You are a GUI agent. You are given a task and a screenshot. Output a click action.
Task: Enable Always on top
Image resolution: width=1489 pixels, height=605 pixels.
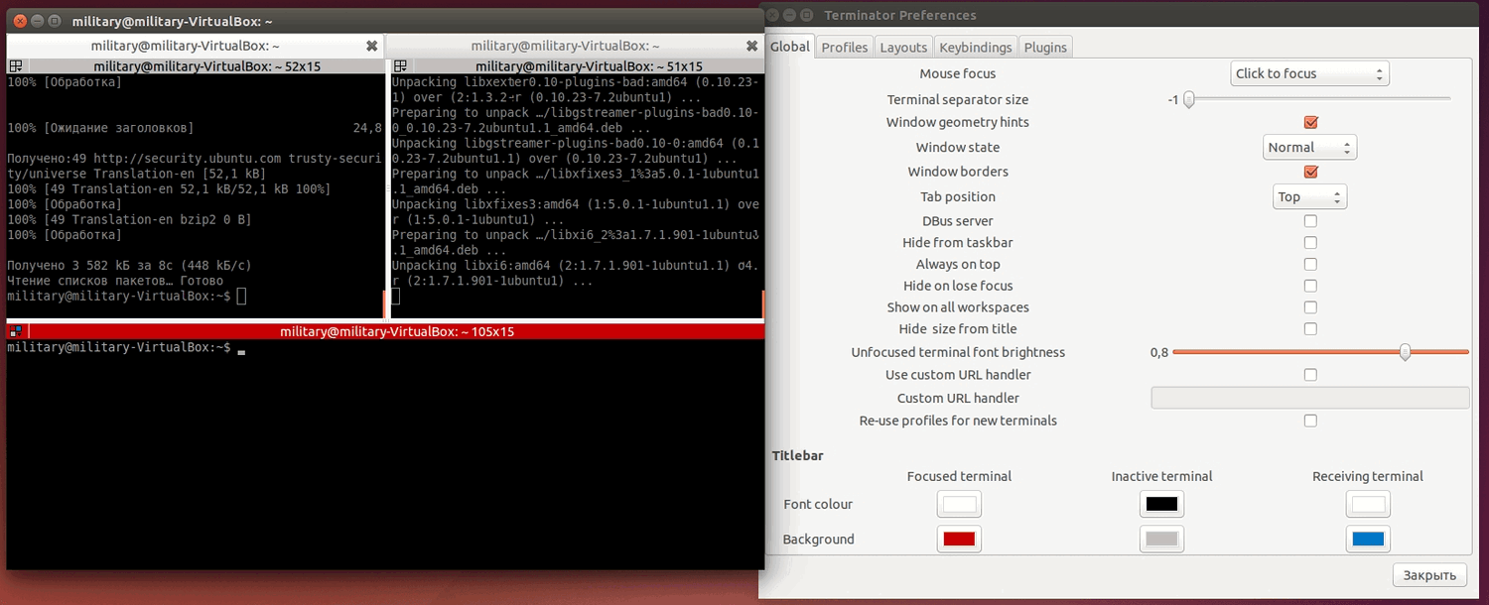(x=1310, y=264)
